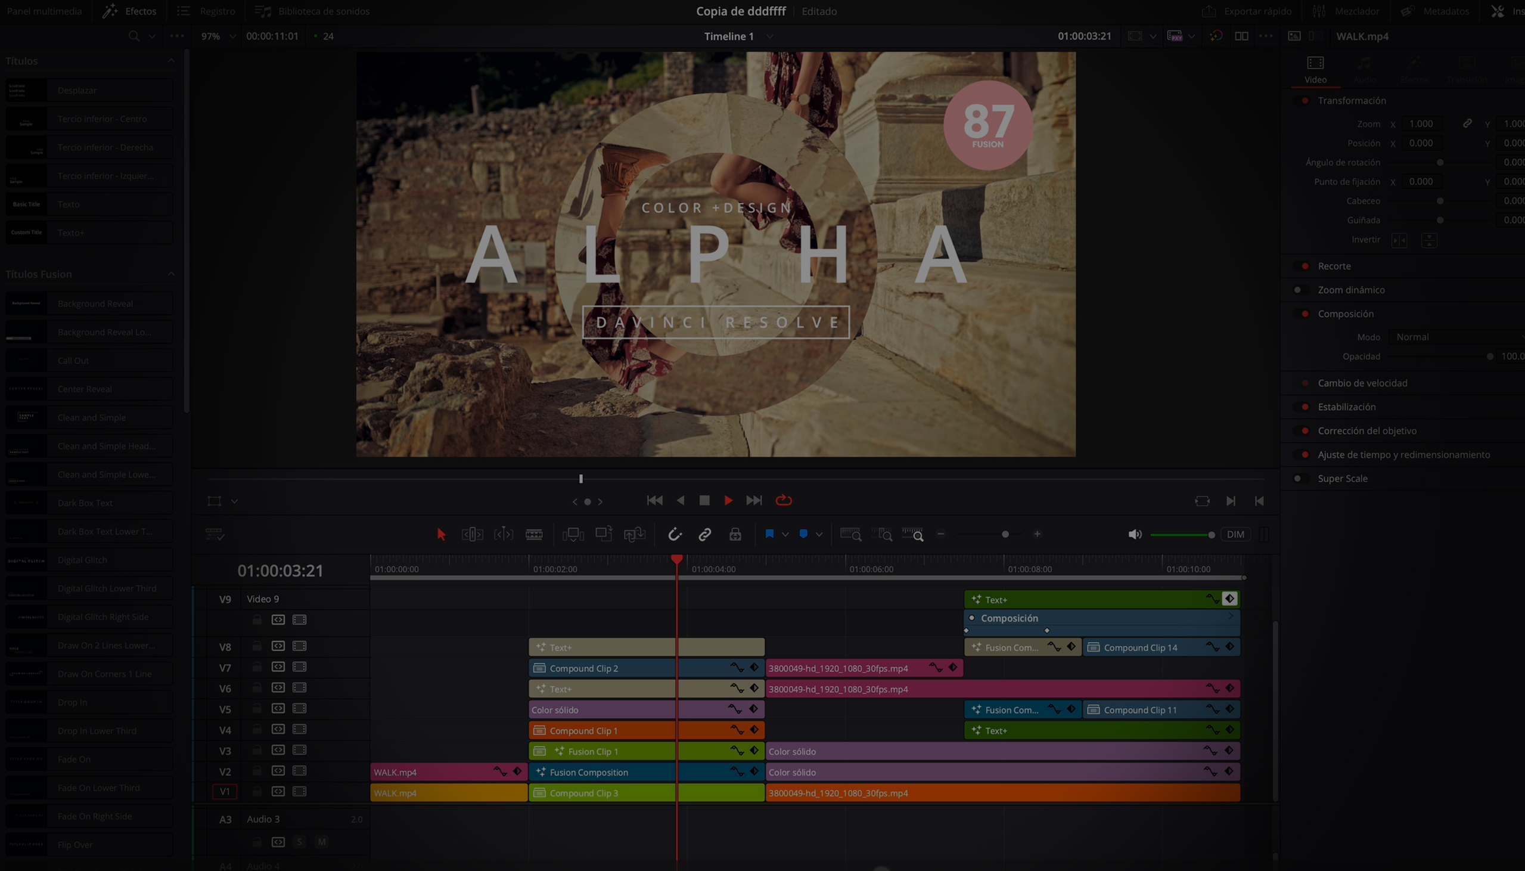1525x871 pixels.
Task: Click Exportar rápido button
Action: tap(1247, 11)
